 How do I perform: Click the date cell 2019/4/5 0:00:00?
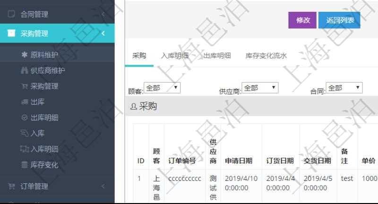(318, 183)
